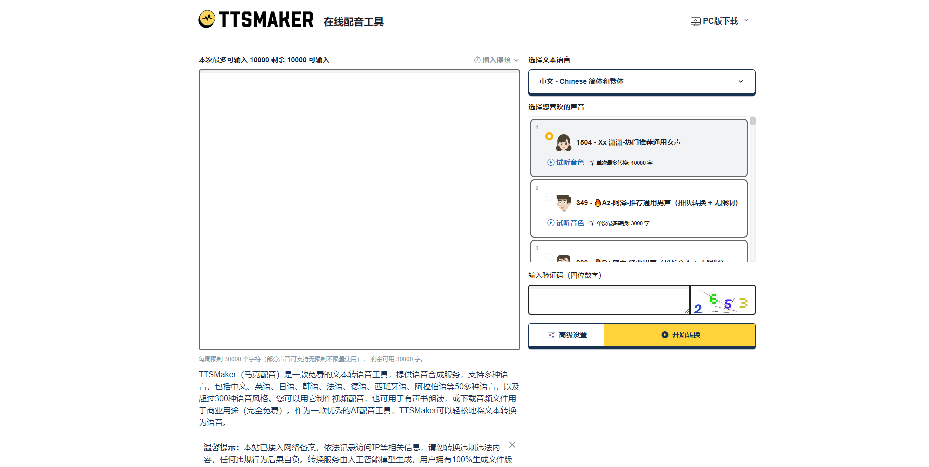Expand the 插入停顿 pause dropdown

click(516, 60)
